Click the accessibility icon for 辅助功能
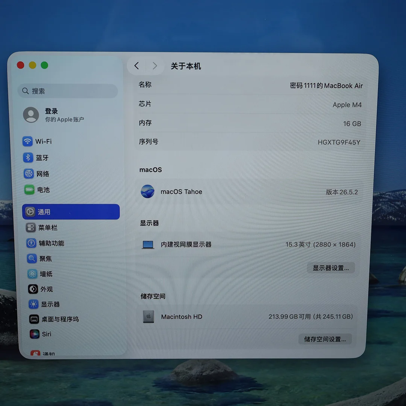 [31, 243]
